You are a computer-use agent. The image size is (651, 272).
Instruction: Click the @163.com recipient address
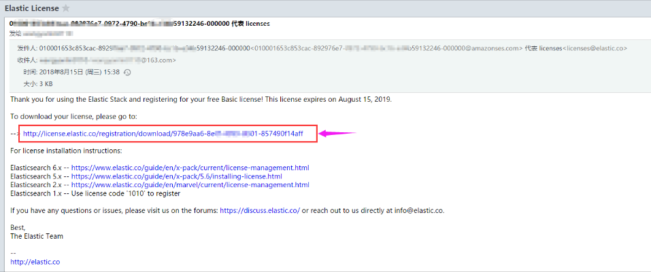click(x=108, y=60)
